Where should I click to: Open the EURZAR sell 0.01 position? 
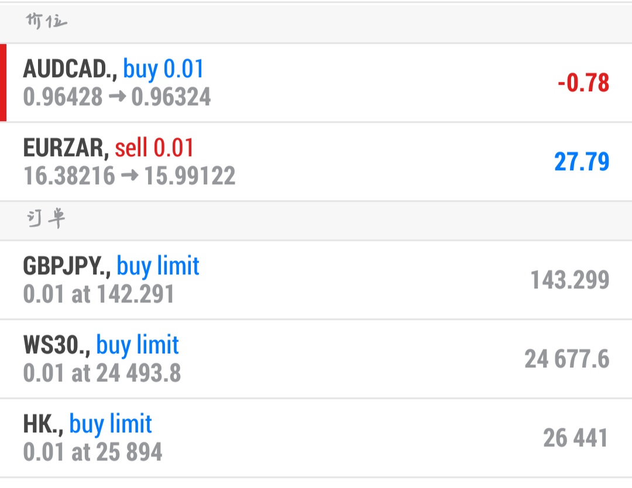(x=316, y=161)
